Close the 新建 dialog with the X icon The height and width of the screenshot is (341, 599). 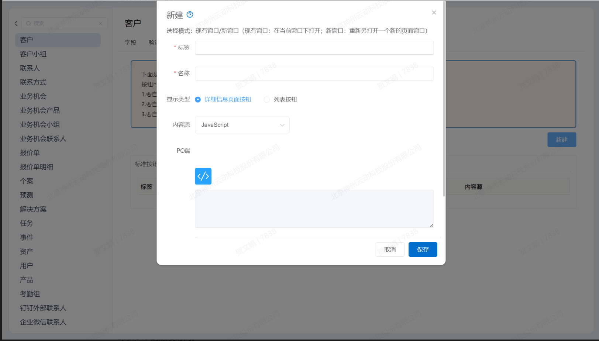click(x=434, y=13)
